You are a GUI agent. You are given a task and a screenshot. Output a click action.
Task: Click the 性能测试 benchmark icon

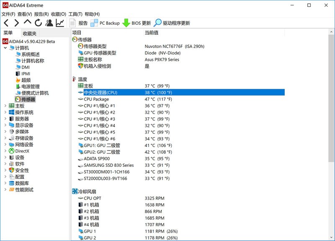(12, 189)
